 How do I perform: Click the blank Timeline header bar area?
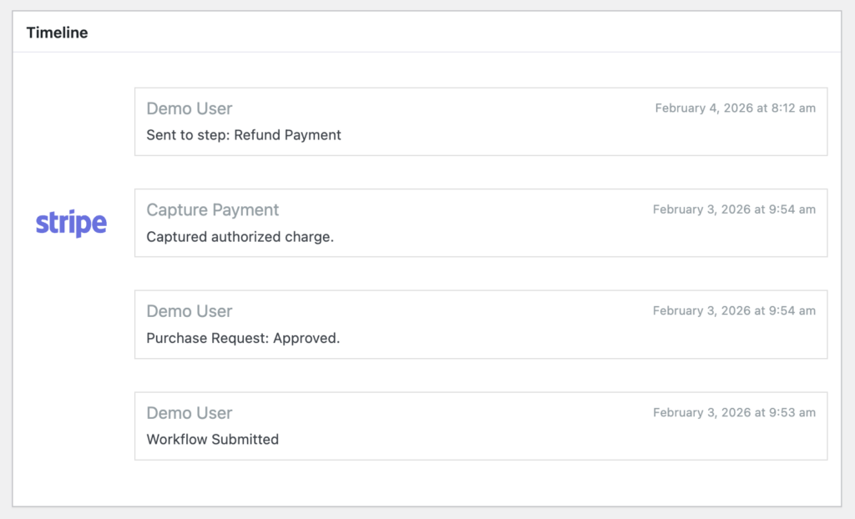(x=459, y=33)
